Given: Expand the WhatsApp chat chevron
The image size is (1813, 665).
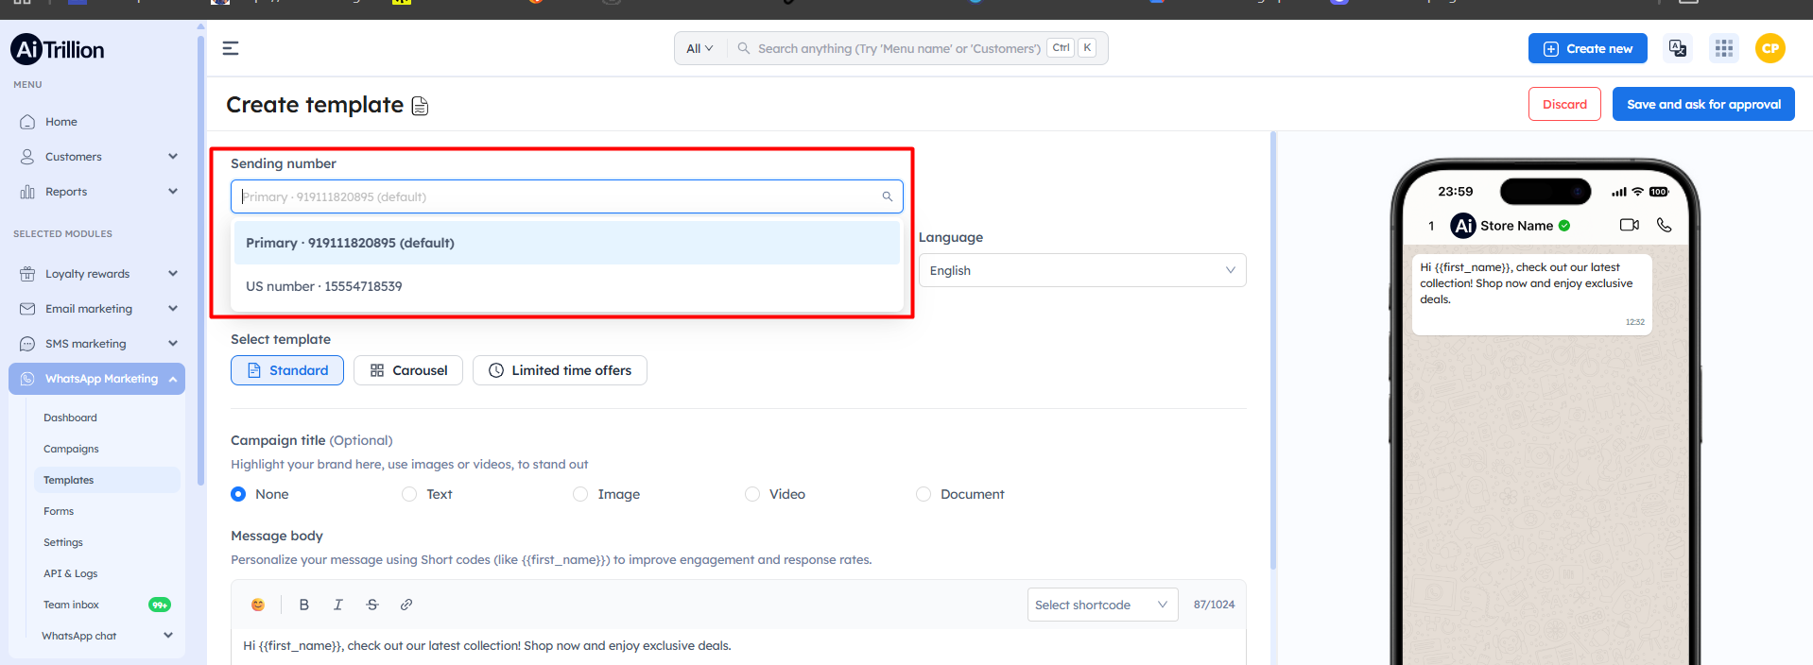Looking at the screenshot, I should coord(168,636).
